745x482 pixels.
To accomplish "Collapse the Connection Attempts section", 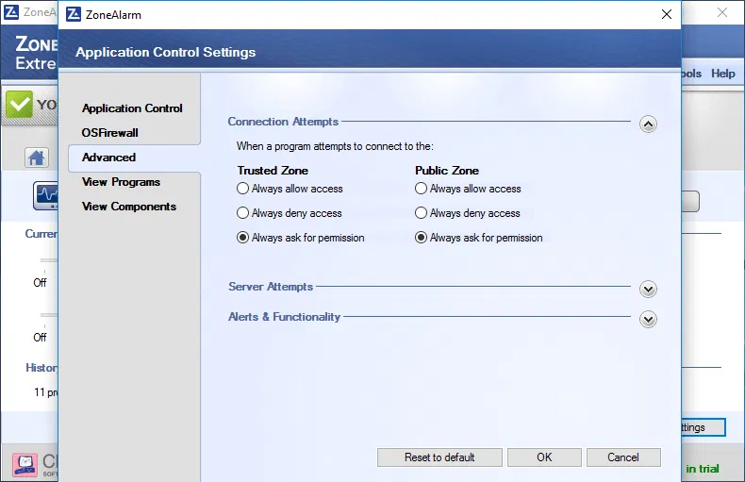I will pos(648,124).
